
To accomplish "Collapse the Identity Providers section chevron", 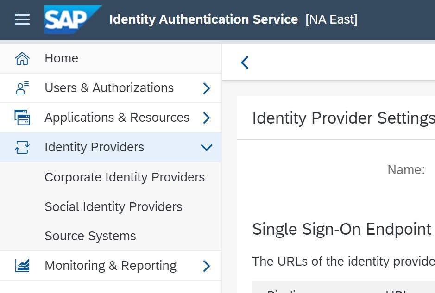I will 207,147.
